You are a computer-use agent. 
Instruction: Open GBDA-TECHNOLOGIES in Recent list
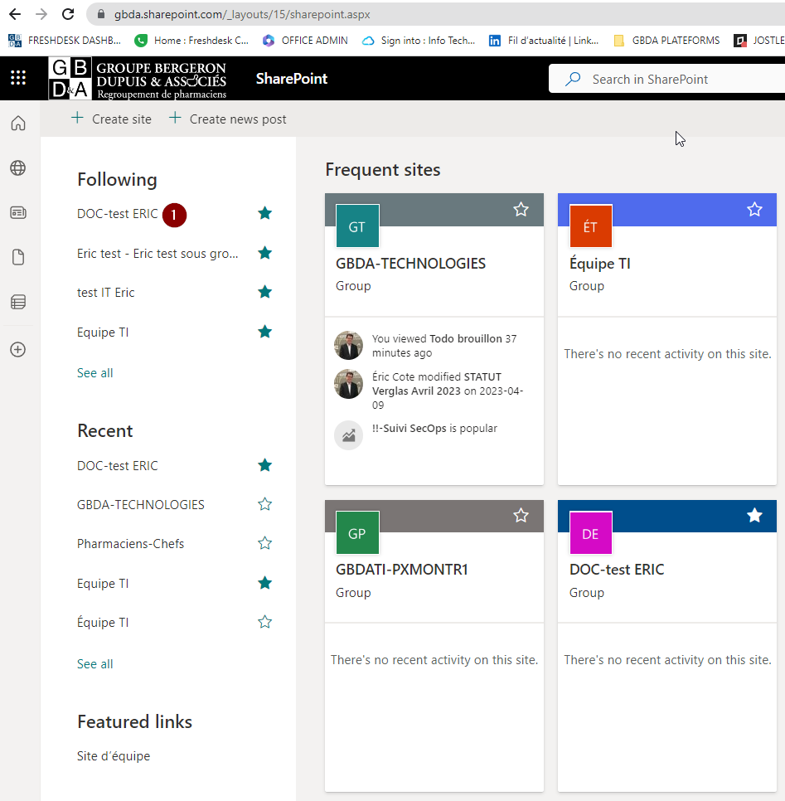click(140, 505)
